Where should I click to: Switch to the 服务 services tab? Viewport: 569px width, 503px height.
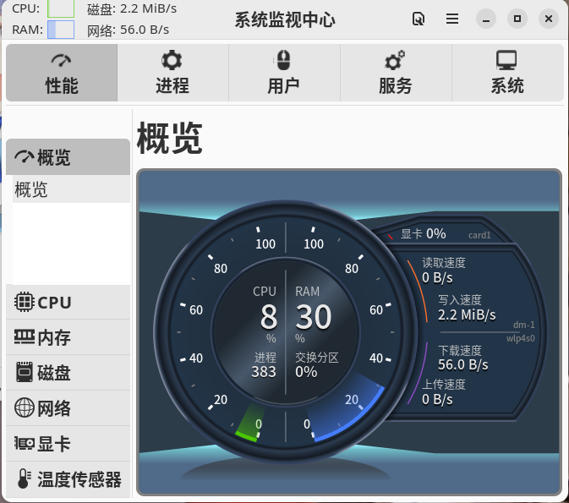pos(395,73)
